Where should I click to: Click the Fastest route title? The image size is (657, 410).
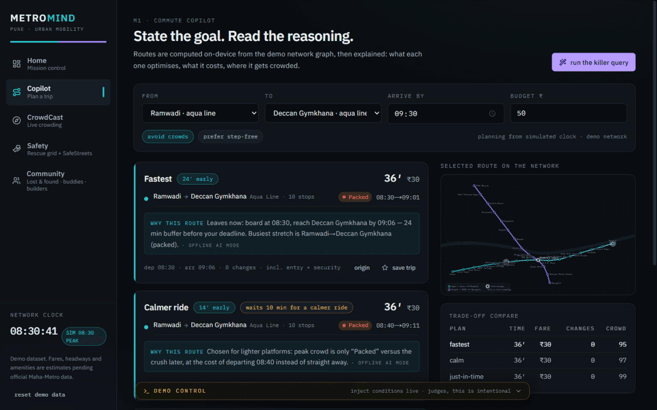pyautogui.click(x=158, y=179)
